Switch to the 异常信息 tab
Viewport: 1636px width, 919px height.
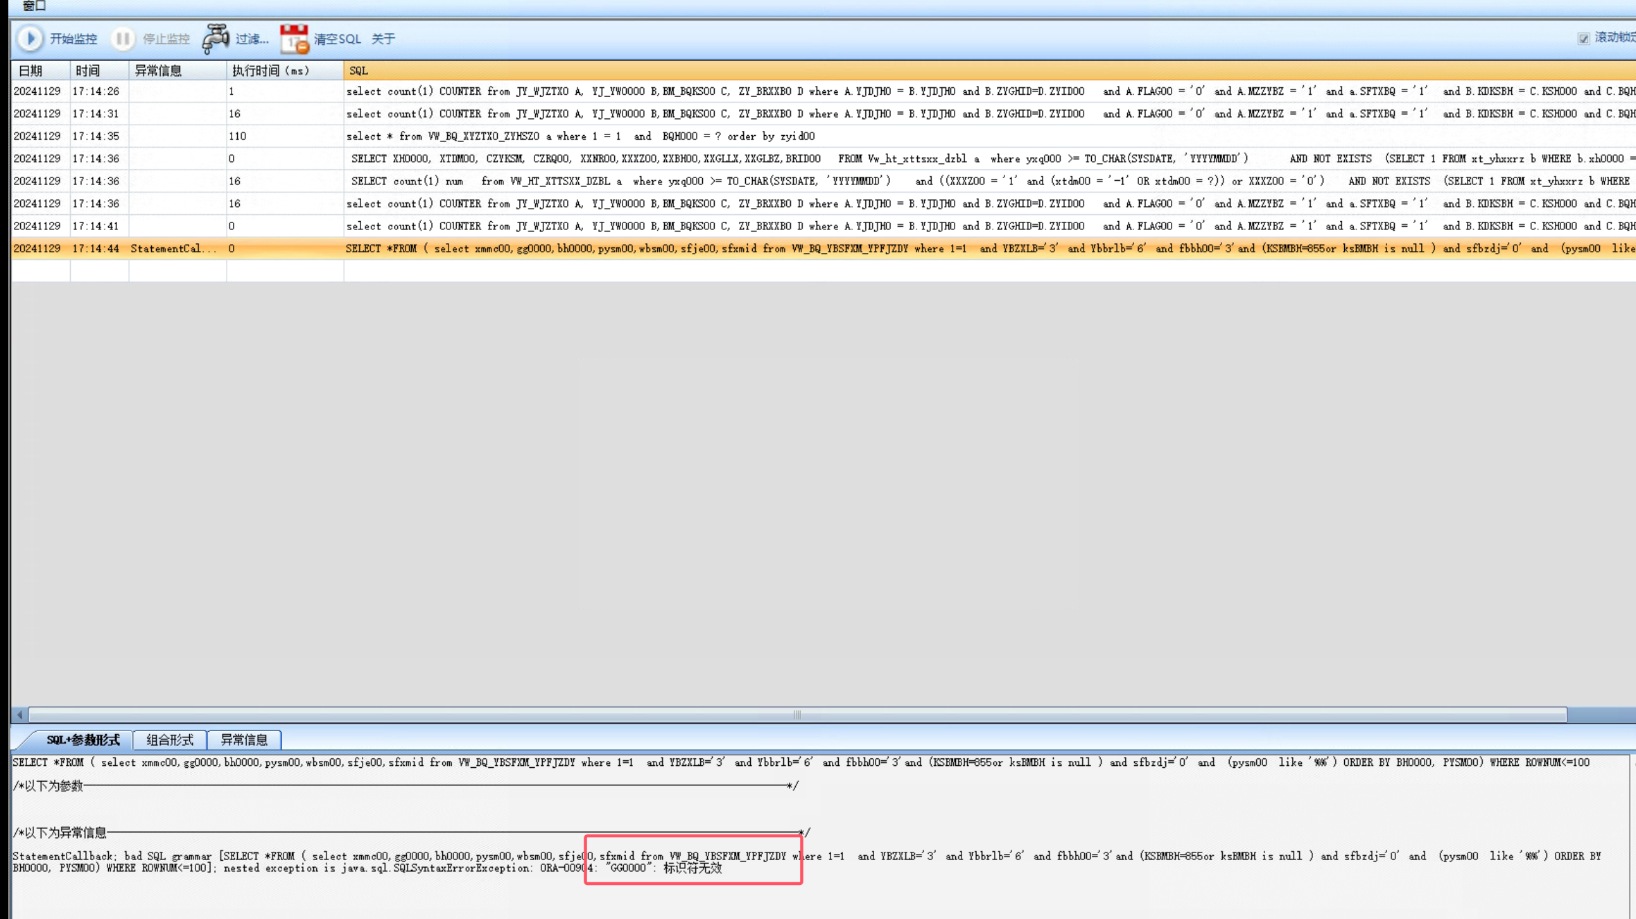point(244,739)
